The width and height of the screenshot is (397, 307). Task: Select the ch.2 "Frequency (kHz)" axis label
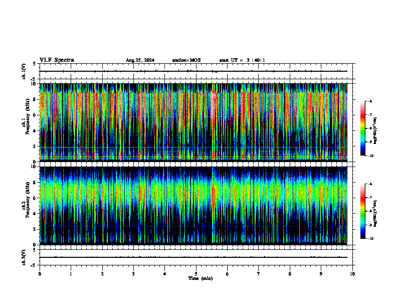27,200
